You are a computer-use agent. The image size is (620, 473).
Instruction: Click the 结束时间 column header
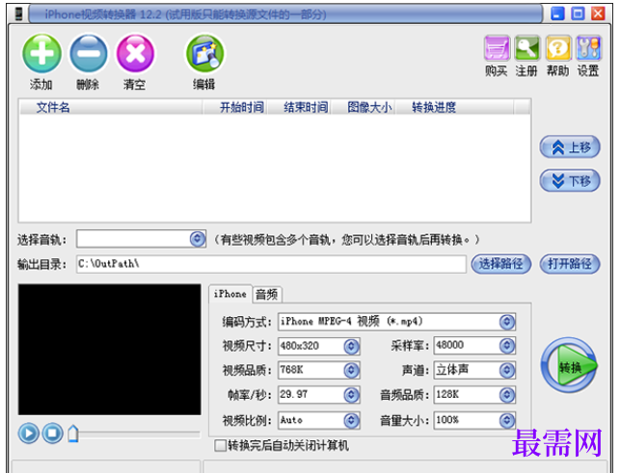[299, 107]
